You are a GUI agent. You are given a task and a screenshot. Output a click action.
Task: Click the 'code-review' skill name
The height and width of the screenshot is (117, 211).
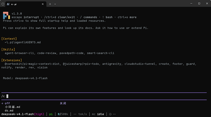pyautogui.click(x=46, y=53)
